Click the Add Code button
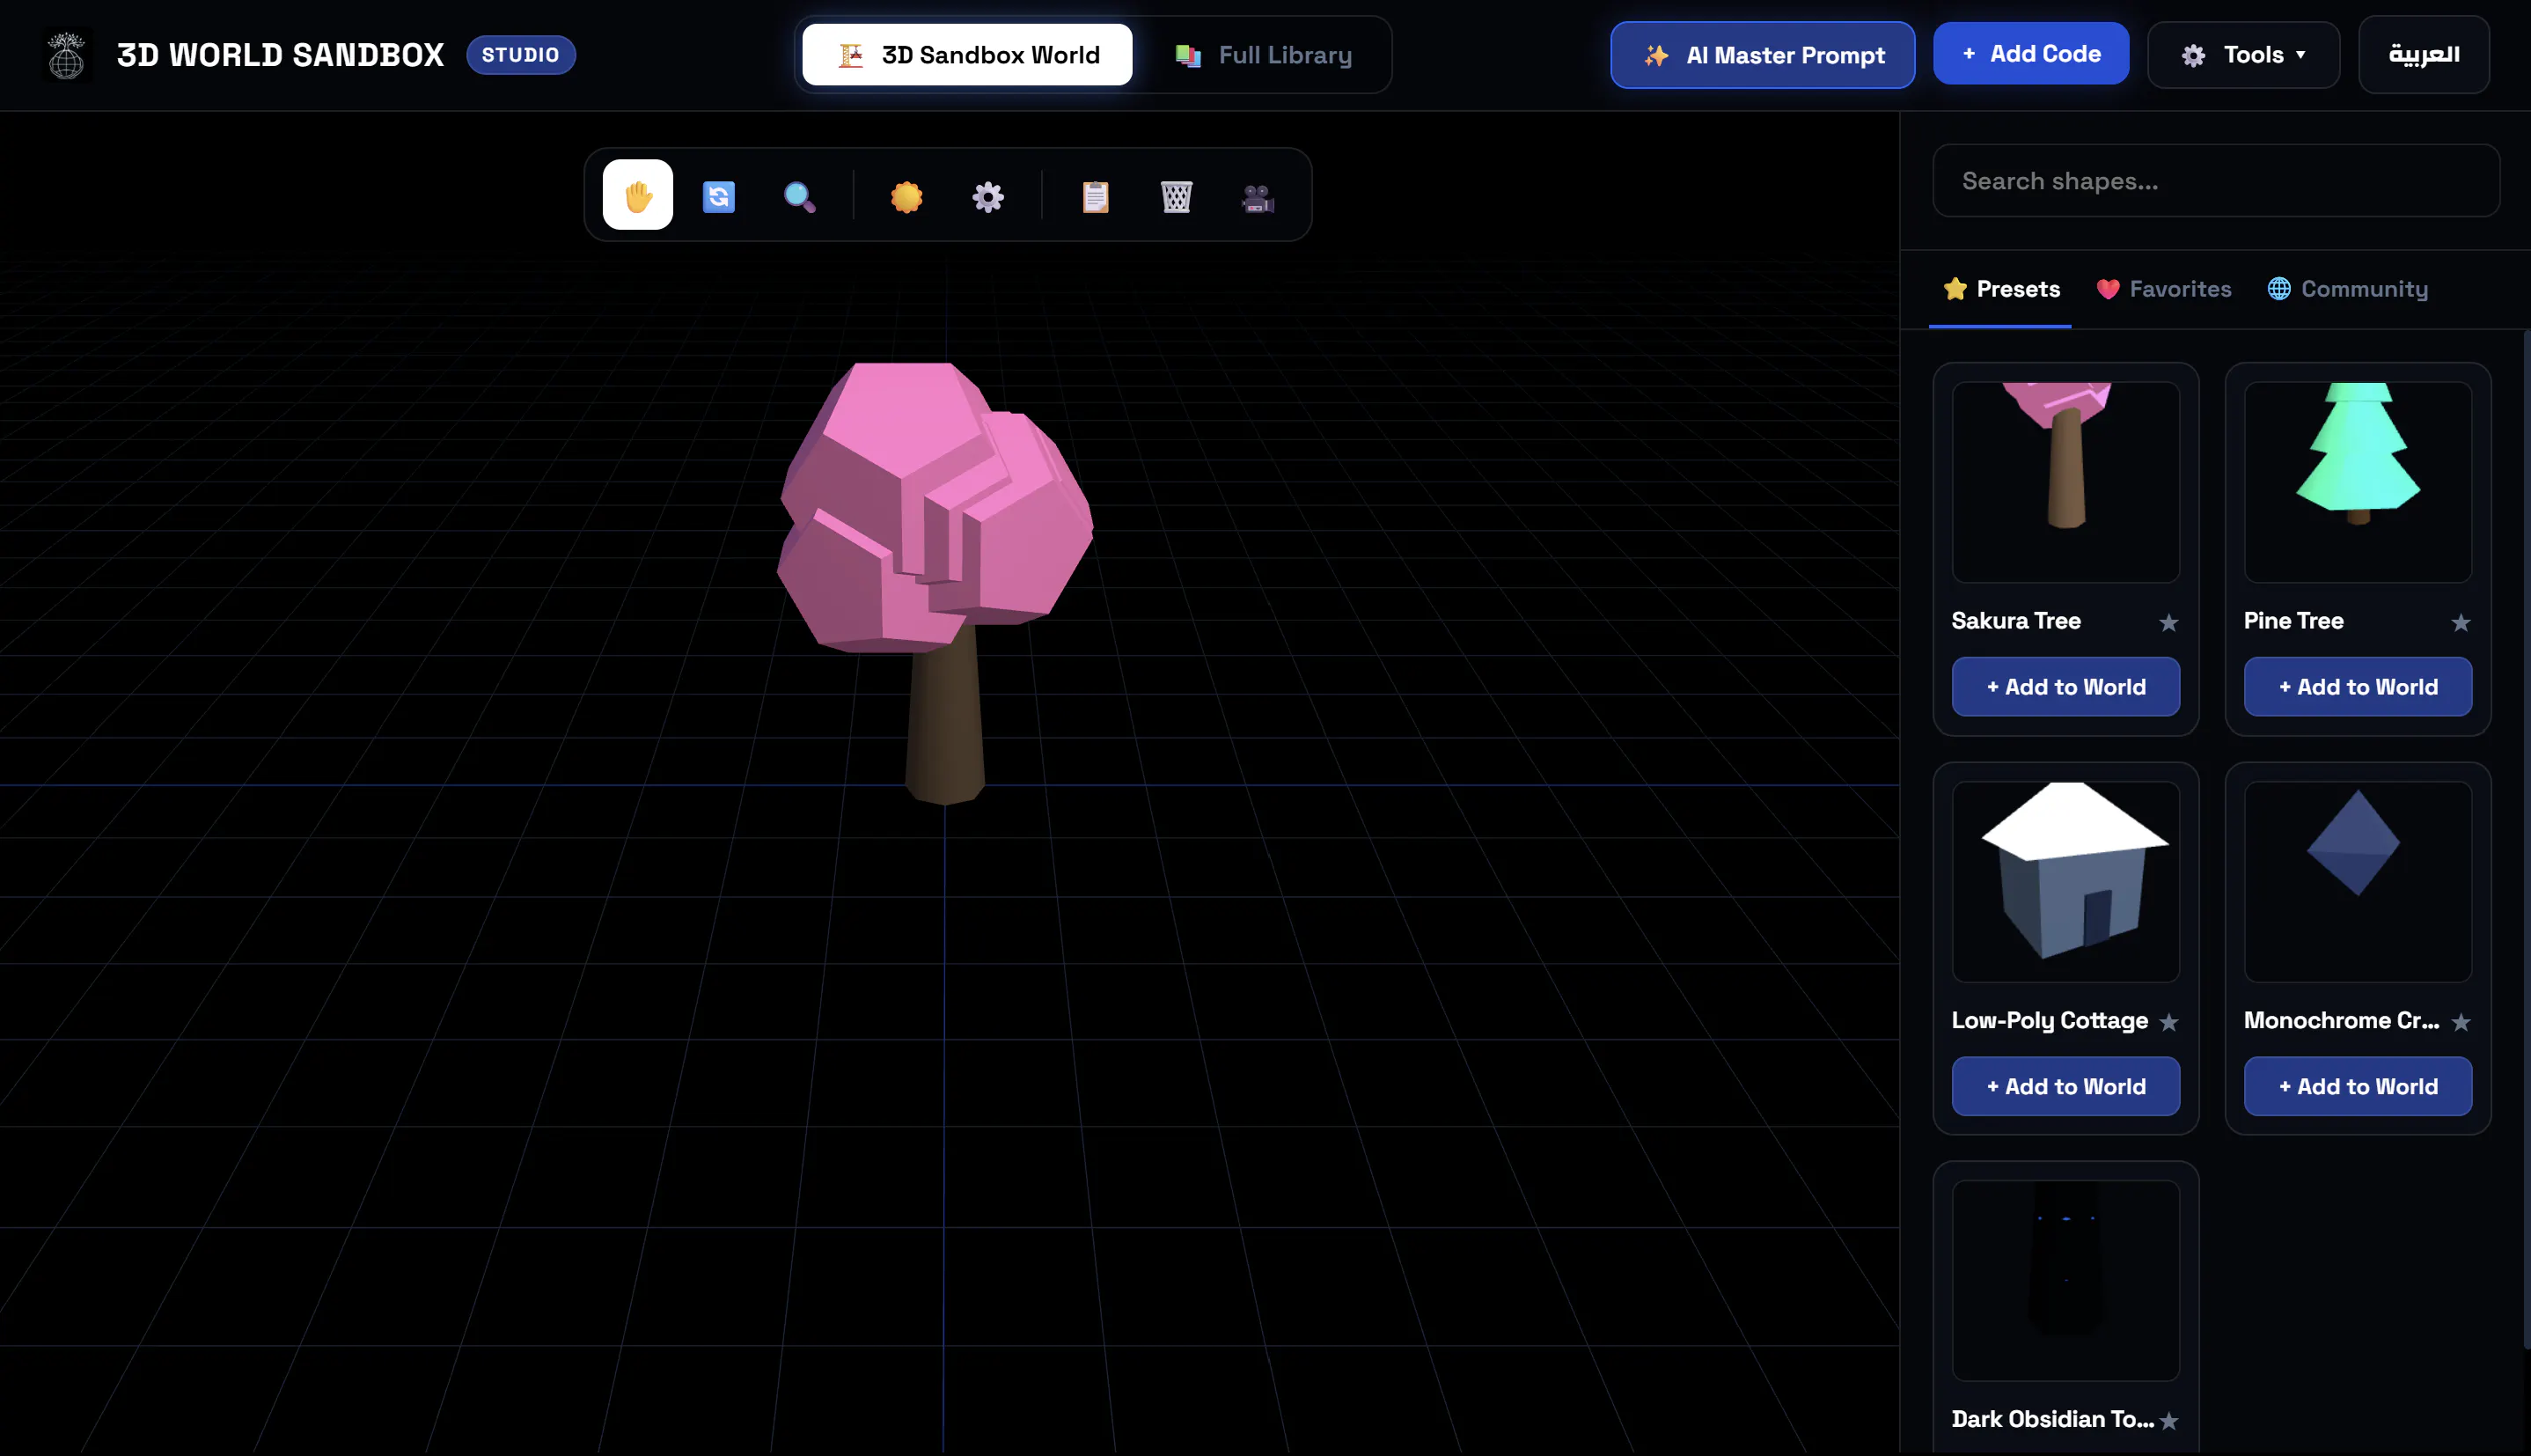Image resolution: width=2531 pixels, height=1456 pixels. [2030, 54]
